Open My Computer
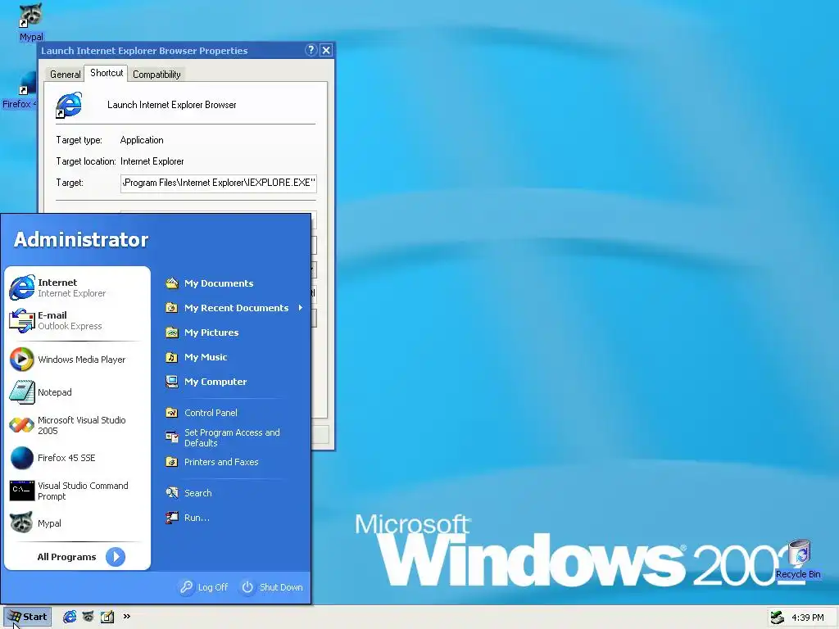Image resolution: width=839 pixels, height=629 pixels. click(x=206, y=382)
